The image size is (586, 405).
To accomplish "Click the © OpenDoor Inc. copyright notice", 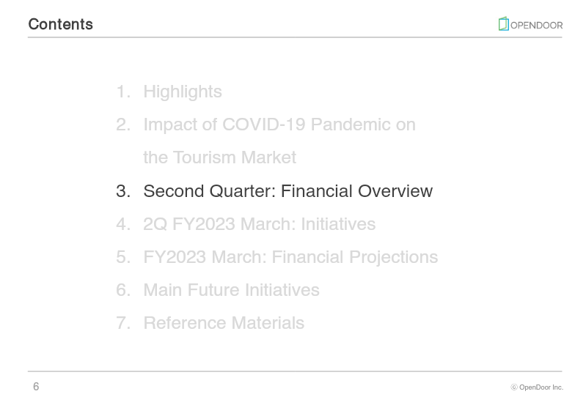I will click(x=537, y=387).
